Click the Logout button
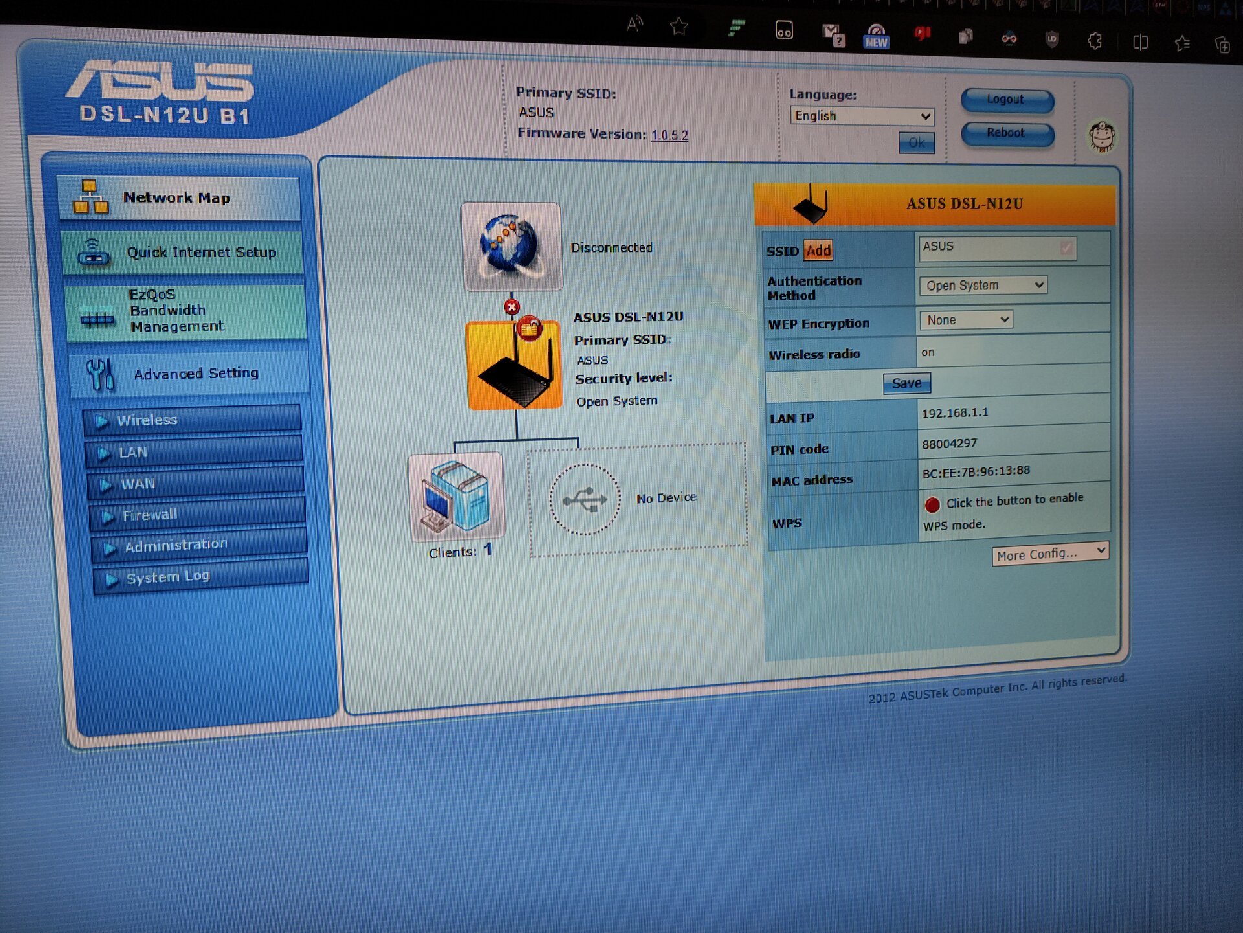The width and height of the screenshot is (1243, 933). (x=1007, y=100)
